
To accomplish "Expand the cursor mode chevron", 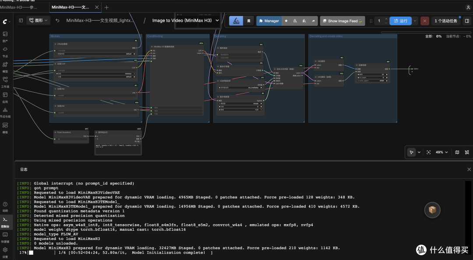I will (419, 152).
